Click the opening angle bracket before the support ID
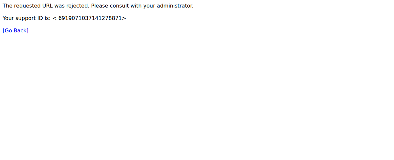Screen dimensions: 394x160 tap(54, 18)
